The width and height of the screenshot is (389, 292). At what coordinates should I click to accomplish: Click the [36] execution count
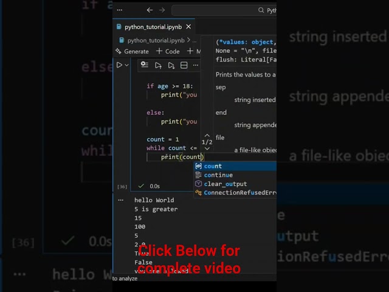point(122,187)
